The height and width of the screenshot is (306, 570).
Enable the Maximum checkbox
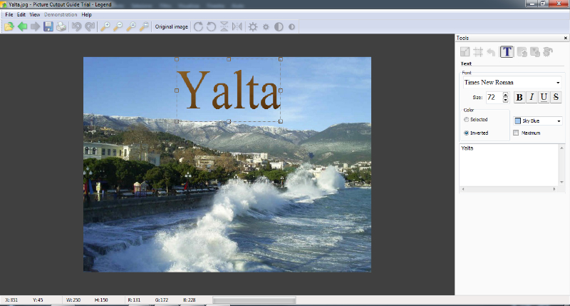[x=517, y=133]
